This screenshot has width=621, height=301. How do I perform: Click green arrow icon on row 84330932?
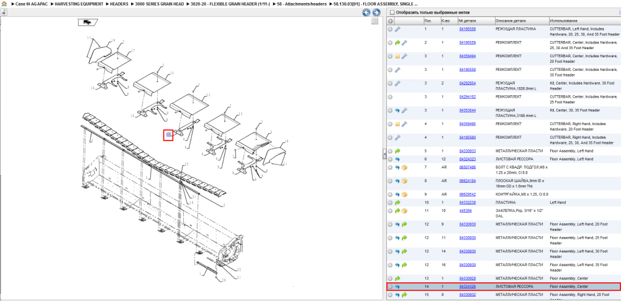click(x=404, y=295)
